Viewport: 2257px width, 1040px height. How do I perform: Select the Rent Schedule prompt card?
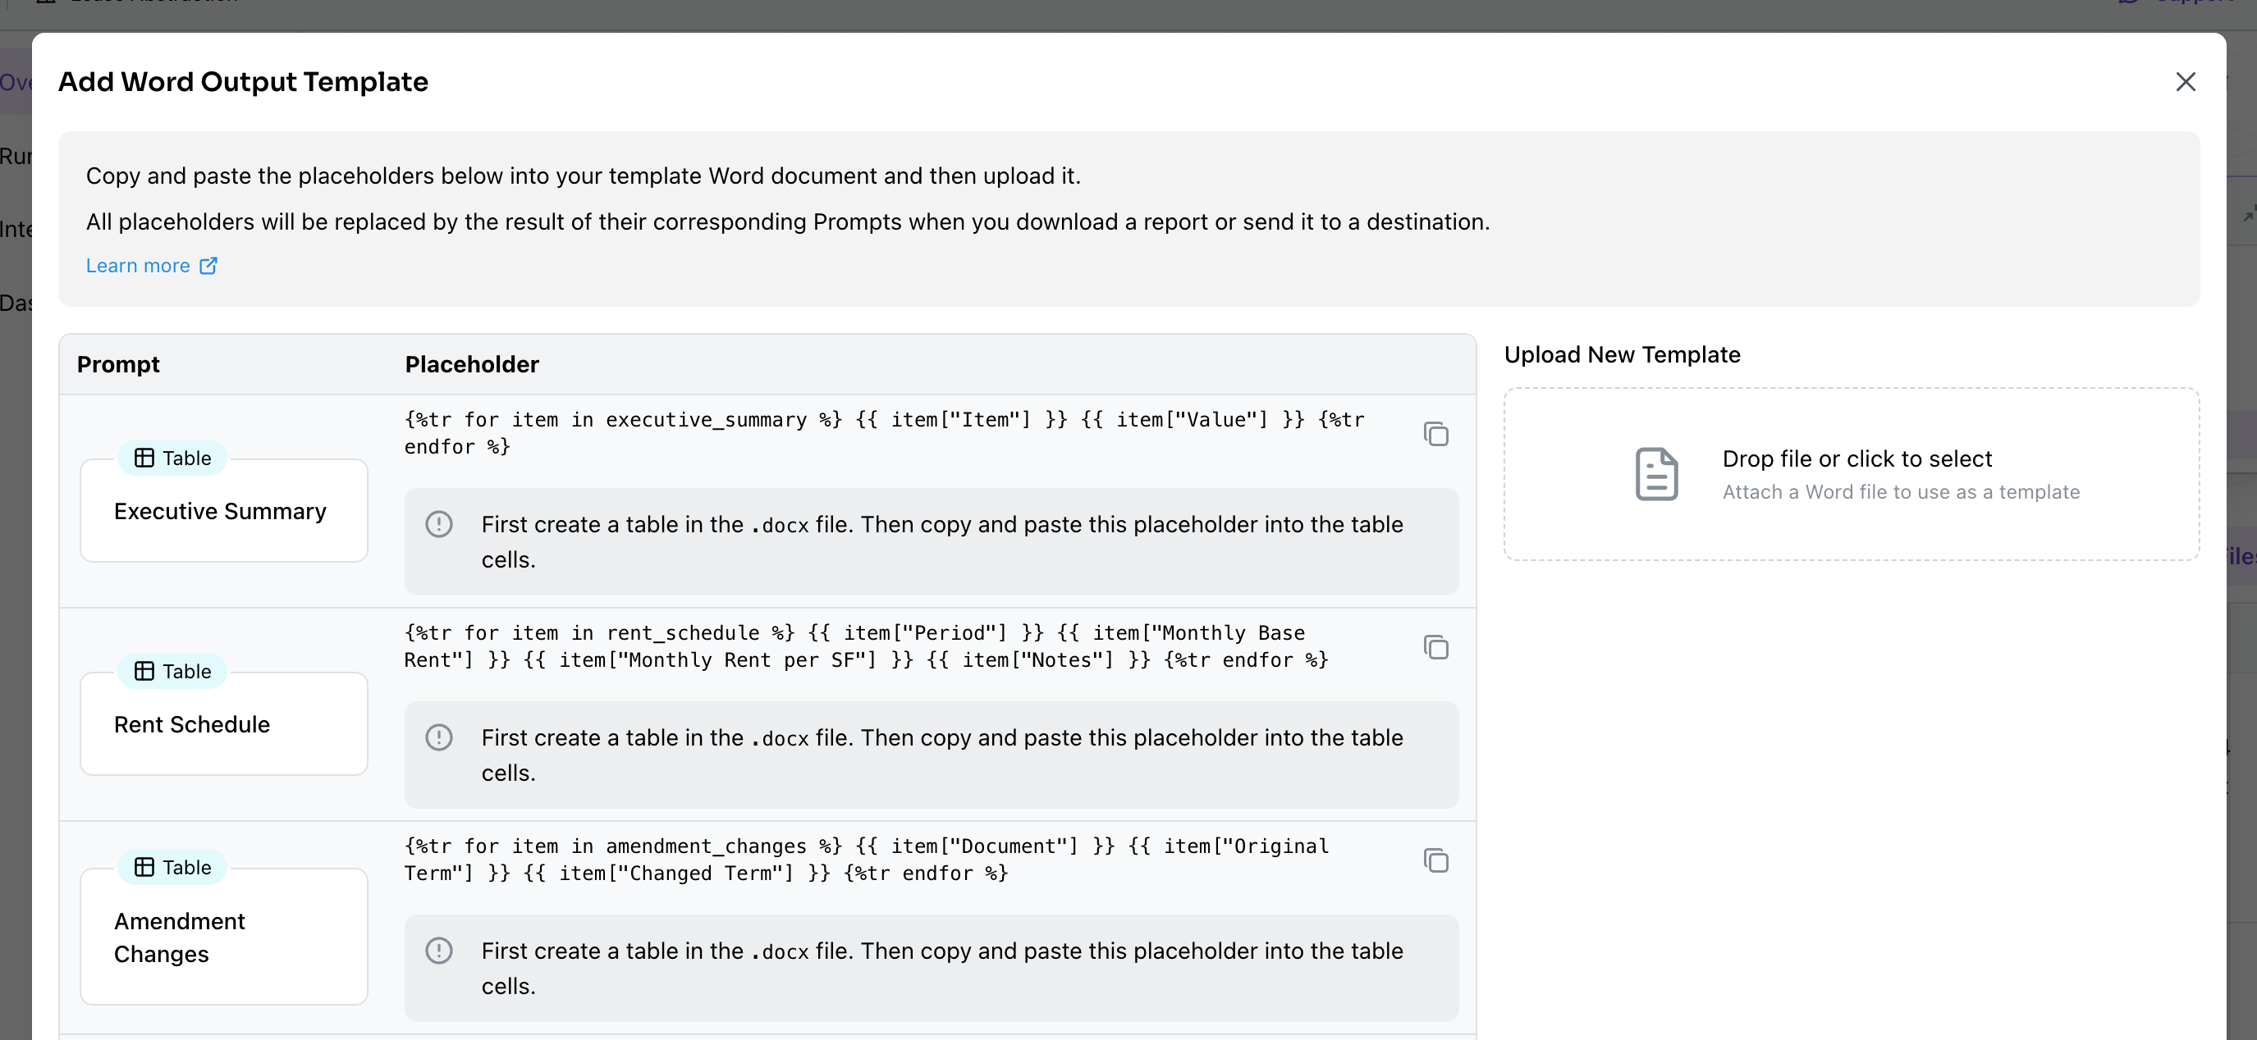(222, 725)
